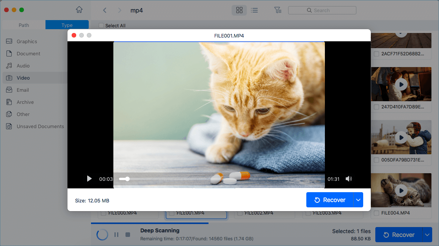Switch to grid view
This screenshot has height=246, width=439.
(239, 10)
